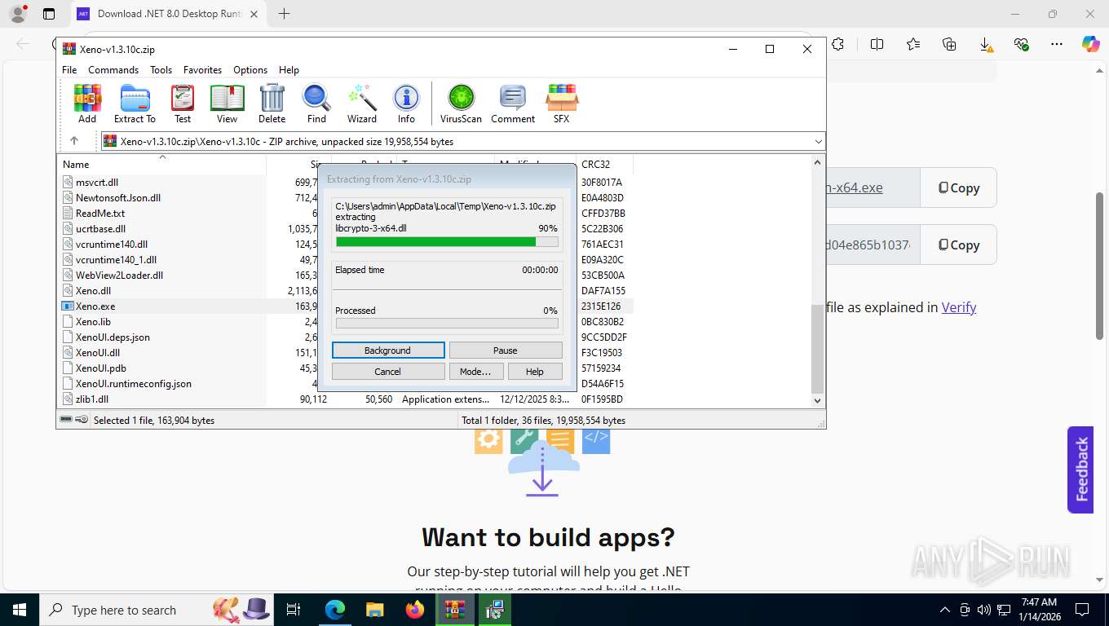Open the File menu
The width and height of the screenshot is (1109, 626).
69,70
